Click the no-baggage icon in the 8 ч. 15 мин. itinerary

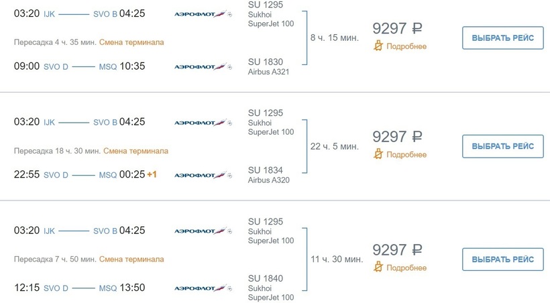pos(379,46)
